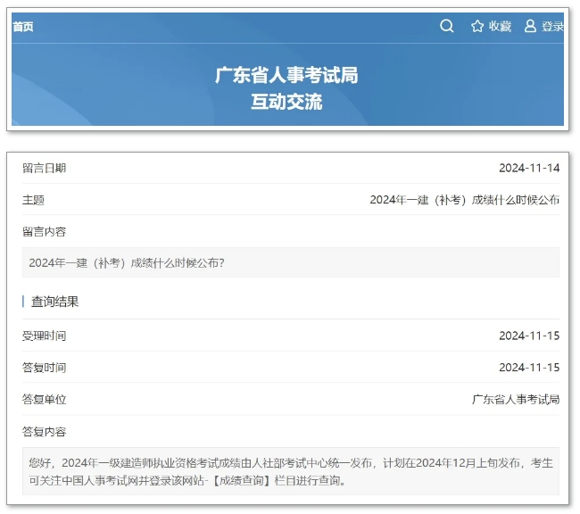The width and height of the screenshot is (580, 514).
Task: Select the 答复时间 value 2024-11-15
Action: coord(529,368)
